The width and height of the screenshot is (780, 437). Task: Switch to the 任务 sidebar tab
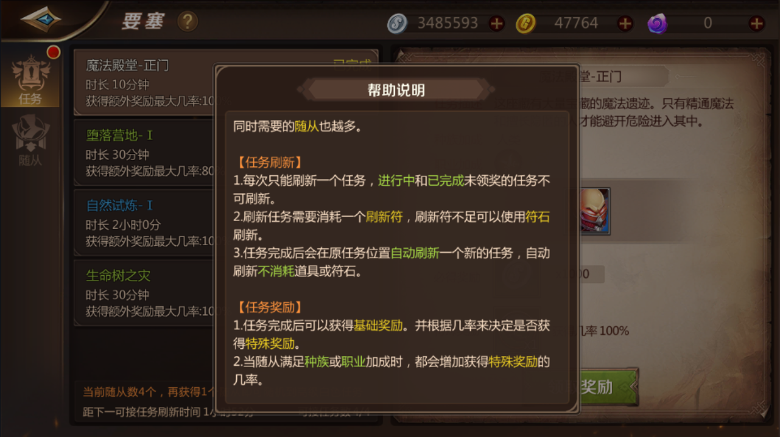[x=30, y=79]
